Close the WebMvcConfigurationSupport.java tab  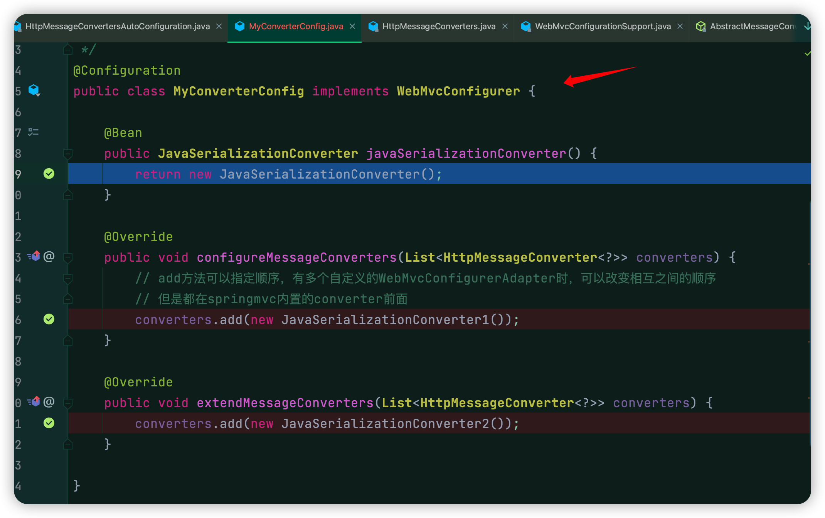(680, 26)
